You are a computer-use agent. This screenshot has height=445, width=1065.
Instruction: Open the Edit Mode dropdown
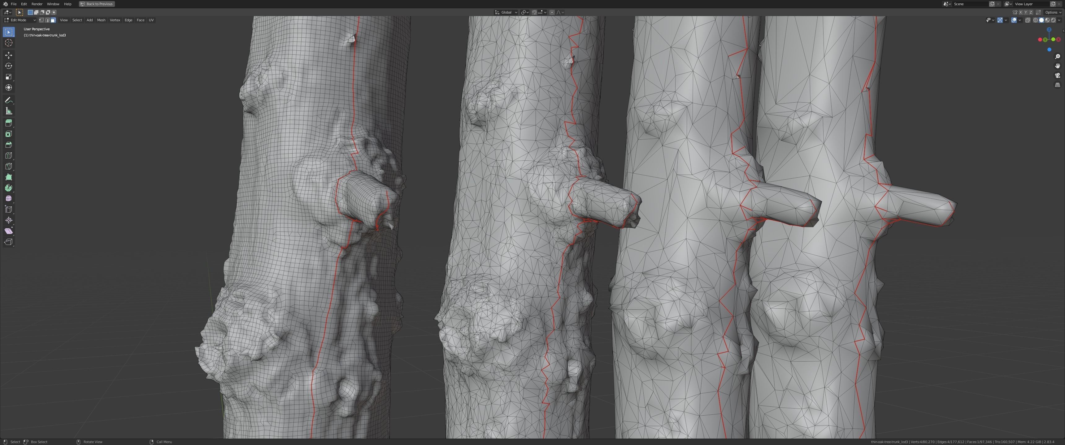(x=20, y=20)
